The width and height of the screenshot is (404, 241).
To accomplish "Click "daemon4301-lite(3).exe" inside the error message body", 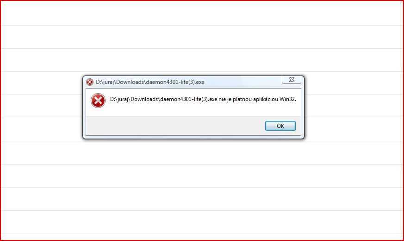I will (189, 99).
